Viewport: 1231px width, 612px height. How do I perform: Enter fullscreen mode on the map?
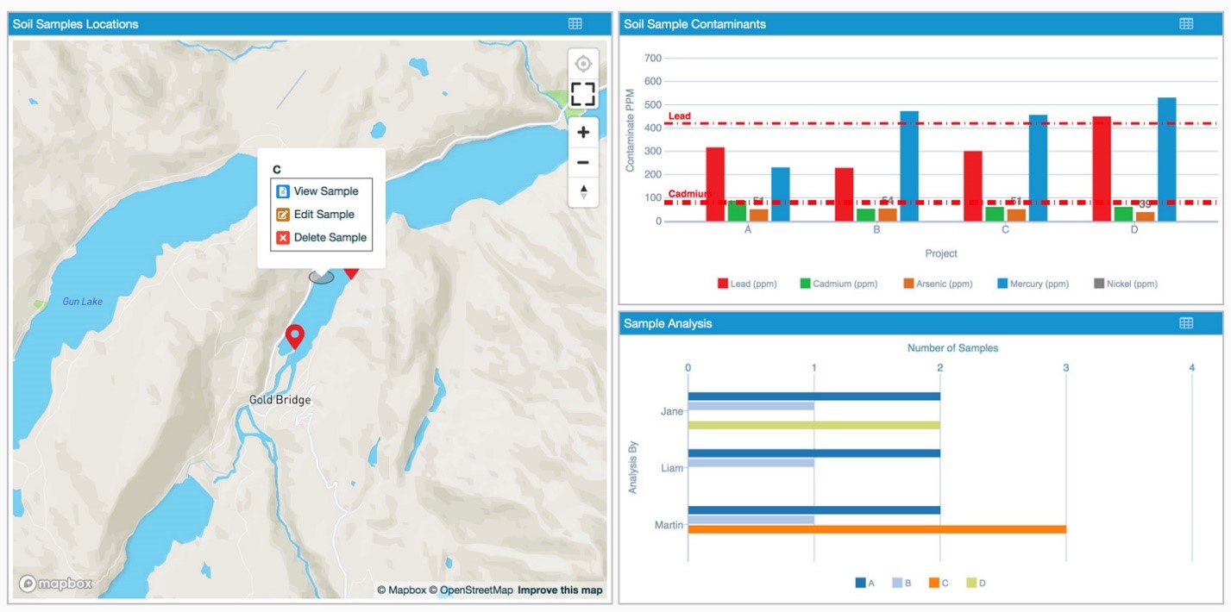pos(583,95)
